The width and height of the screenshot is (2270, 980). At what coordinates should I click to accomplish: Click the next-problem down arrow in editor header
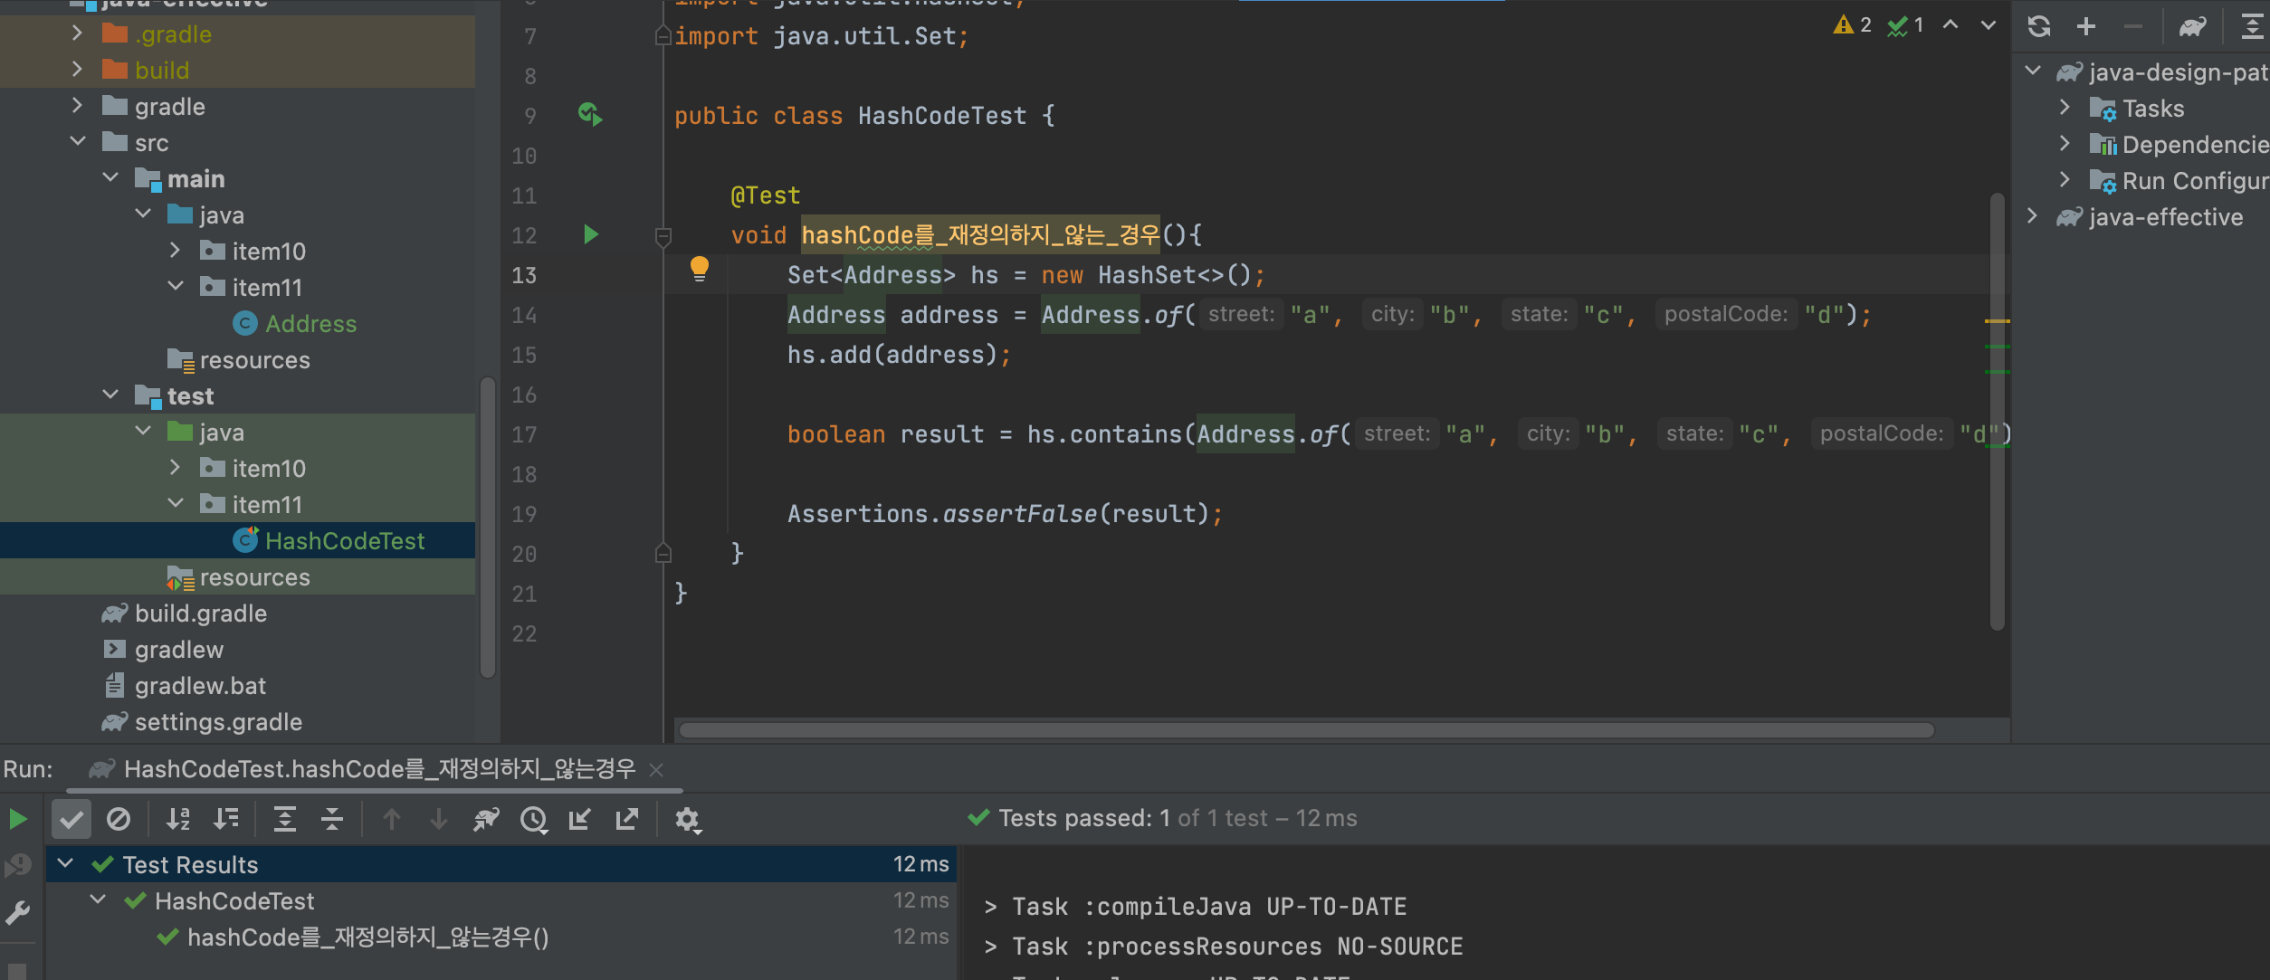1988,25
